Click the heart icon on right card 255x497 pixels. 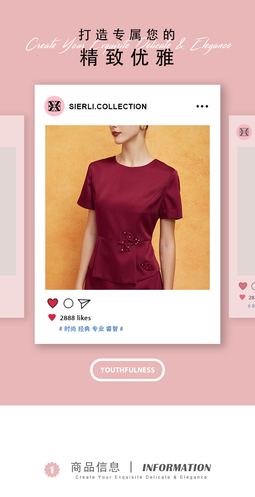(x=243, y=286)
